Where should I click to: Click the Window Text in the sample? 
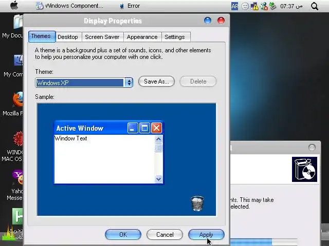(71, 138)
